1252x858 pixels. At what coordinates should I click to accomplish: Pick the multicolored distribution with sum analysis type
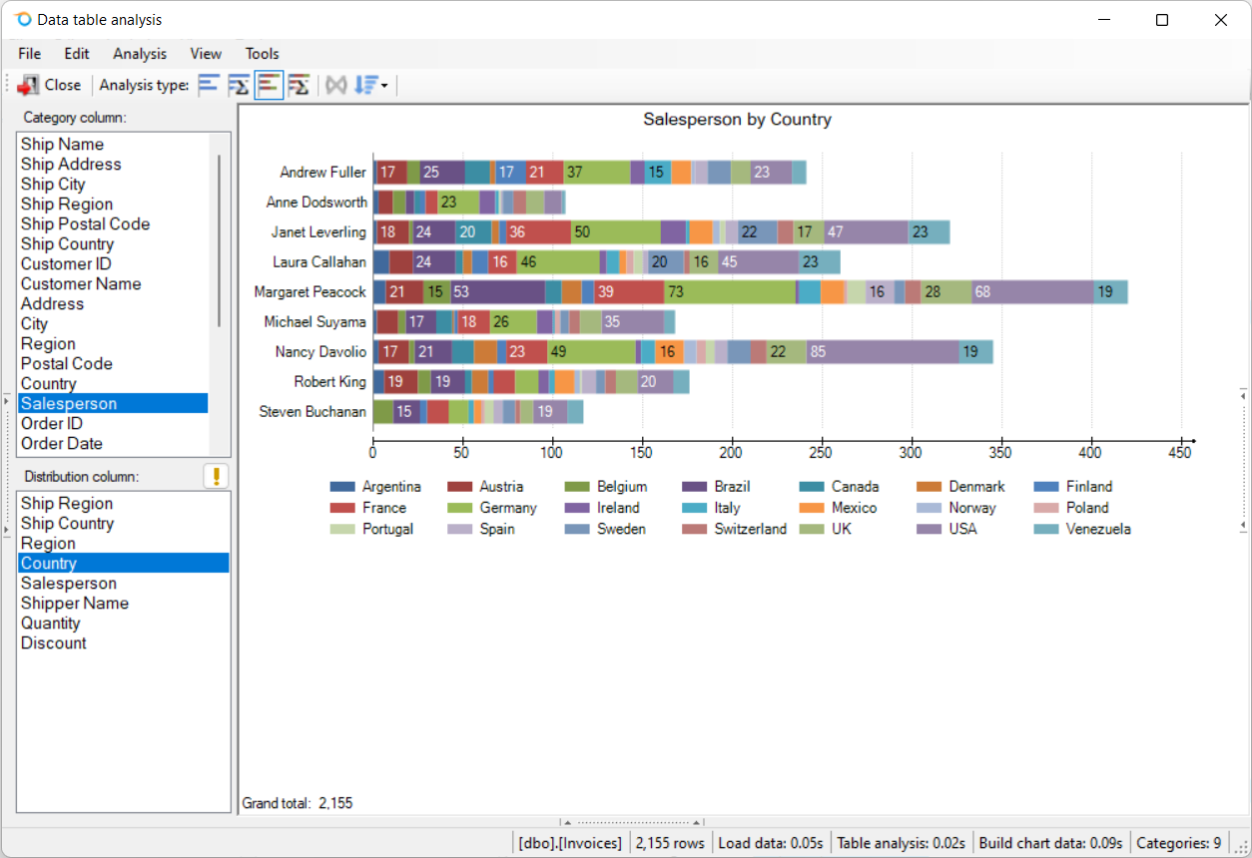click(x=299, y=85)
